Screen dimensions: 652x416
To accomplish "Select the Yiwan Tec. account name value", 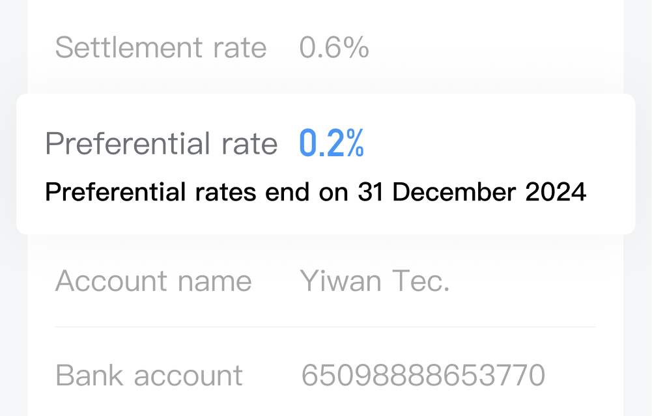I will (x=375, y=281).
